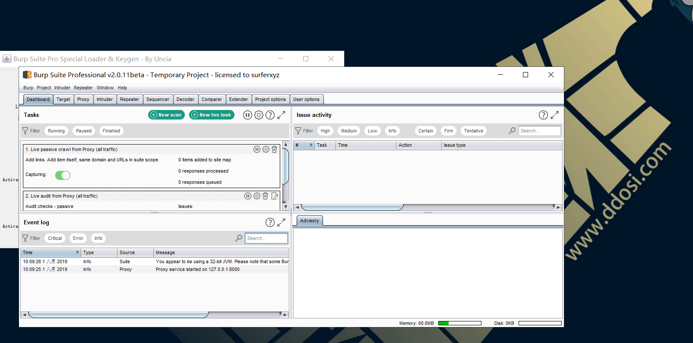693x343 pixels.
Task: Toggle the High severity issue filter
Action: (x=325, y=131)
